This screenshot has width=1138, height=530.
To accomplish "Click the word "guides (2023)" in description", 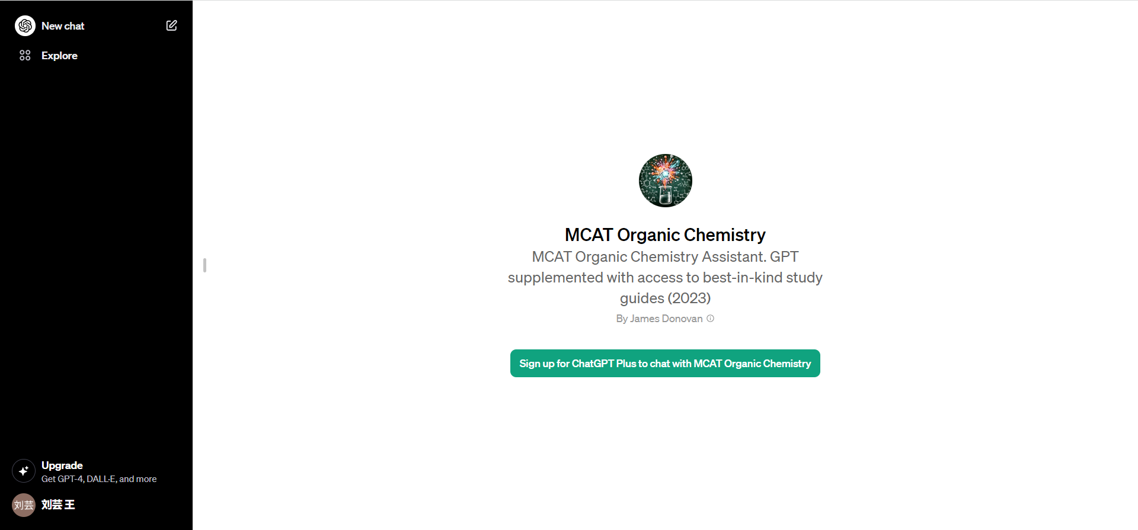I will (665, 298).
